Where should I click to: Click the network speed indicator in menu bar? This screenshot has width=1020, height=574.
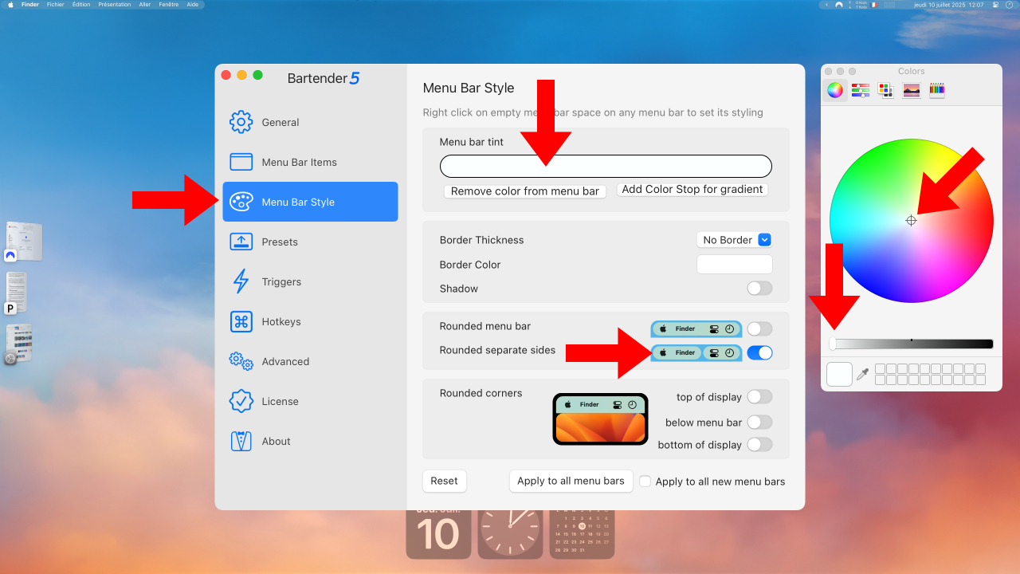[x=857, y=5]
